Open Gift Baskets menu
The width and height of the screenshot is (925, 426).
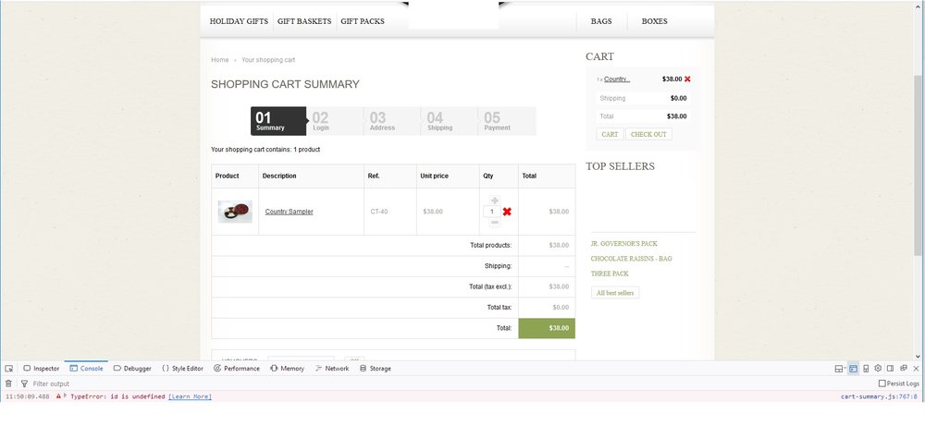pyautogui.click(x=304, y=21)
